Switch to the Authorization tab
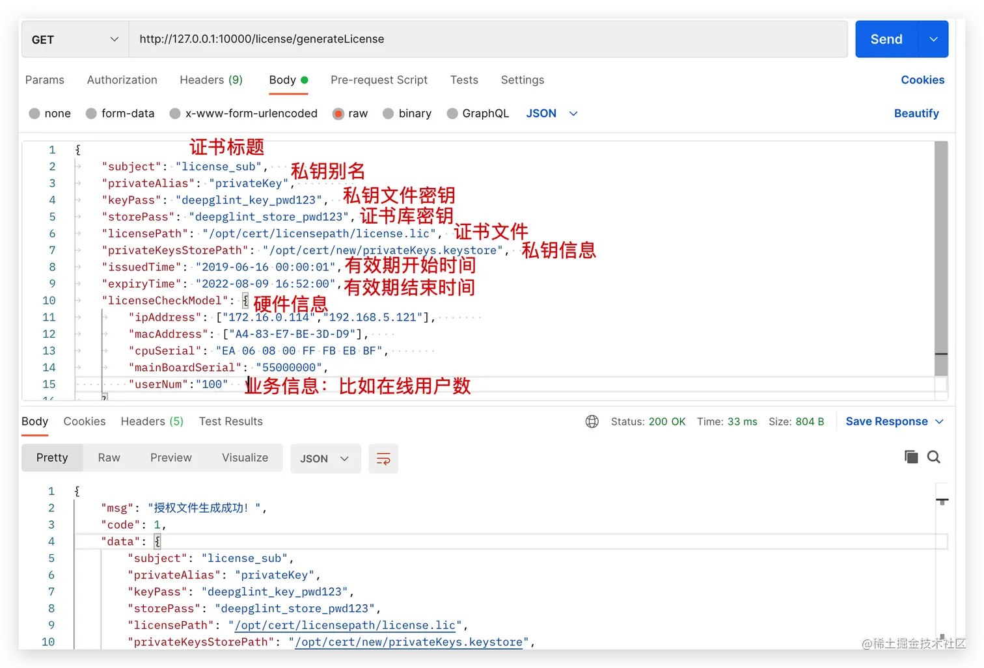The width and height of the screenshot is (984, 668). point(122,80)
